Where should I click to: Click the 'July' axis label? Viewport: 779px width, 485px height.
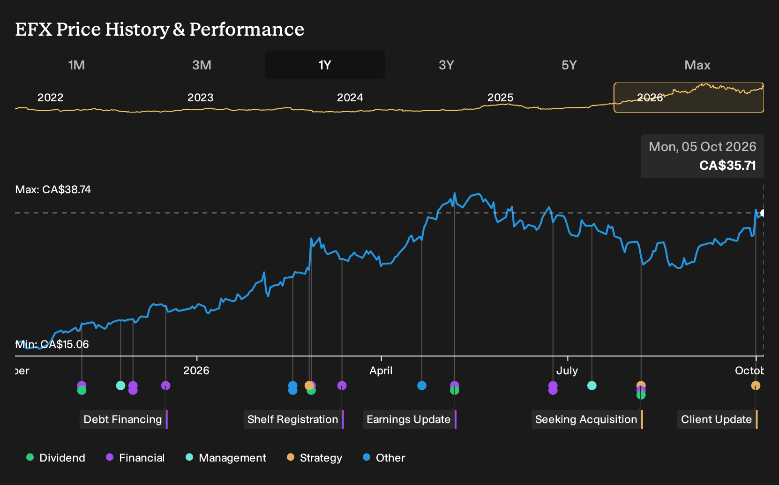pyautogui.click(x=567, y=371)
